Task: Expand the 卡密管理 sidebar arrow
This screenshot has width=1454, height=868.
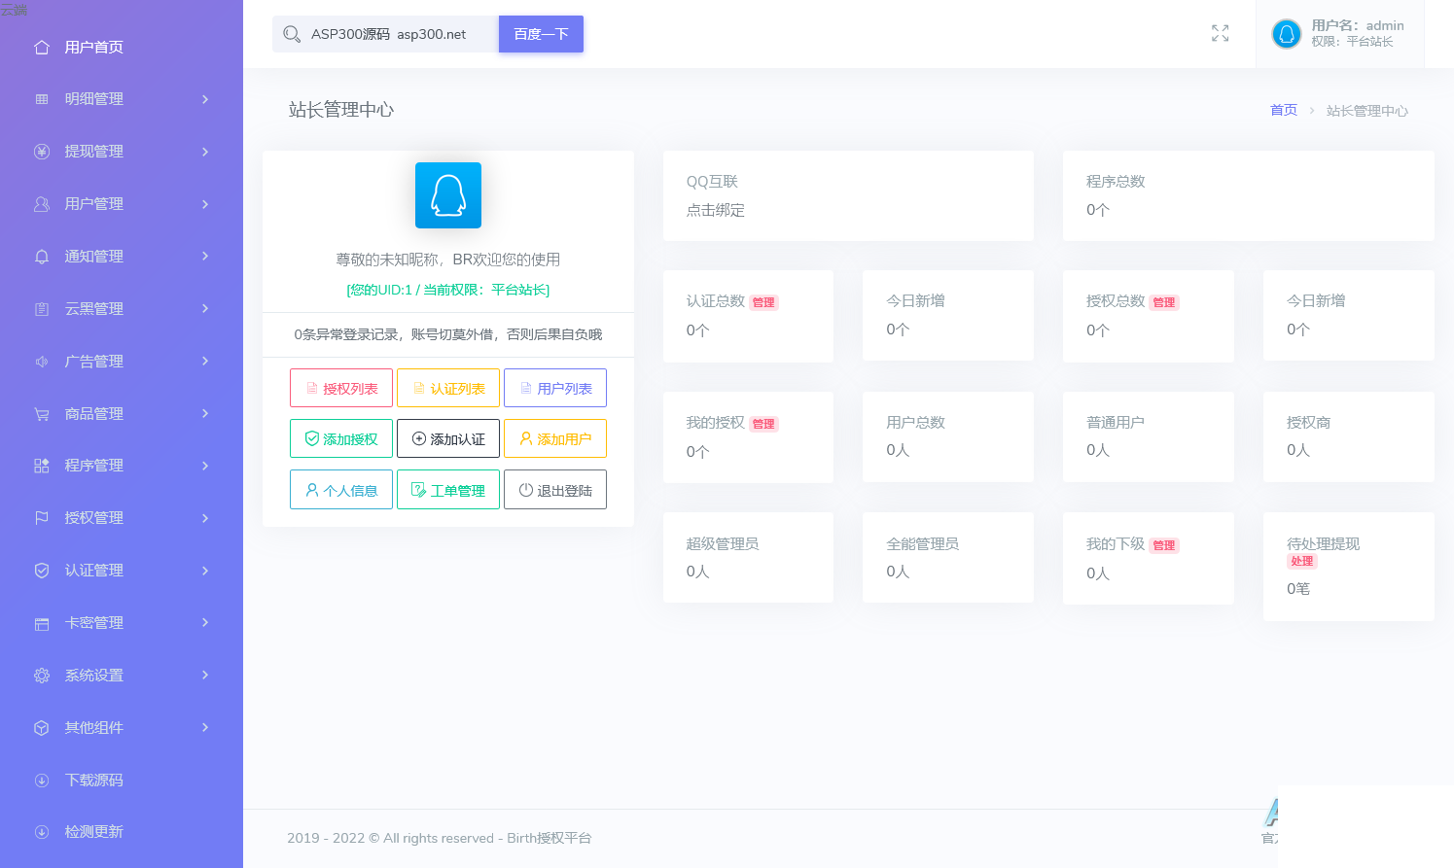Action: 205,623
